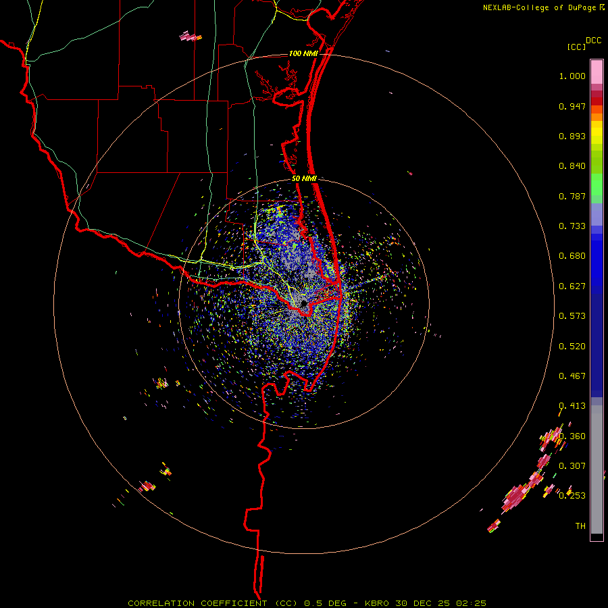608x608 pixels.
Task: Click the 50 NMI range ring label
Action: 304,179
